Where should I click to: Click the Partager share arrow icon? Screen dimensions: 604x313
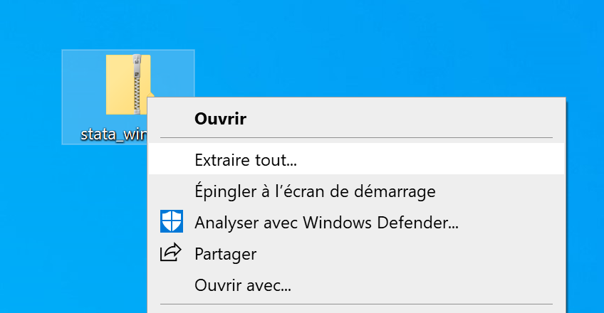(171, 253)
